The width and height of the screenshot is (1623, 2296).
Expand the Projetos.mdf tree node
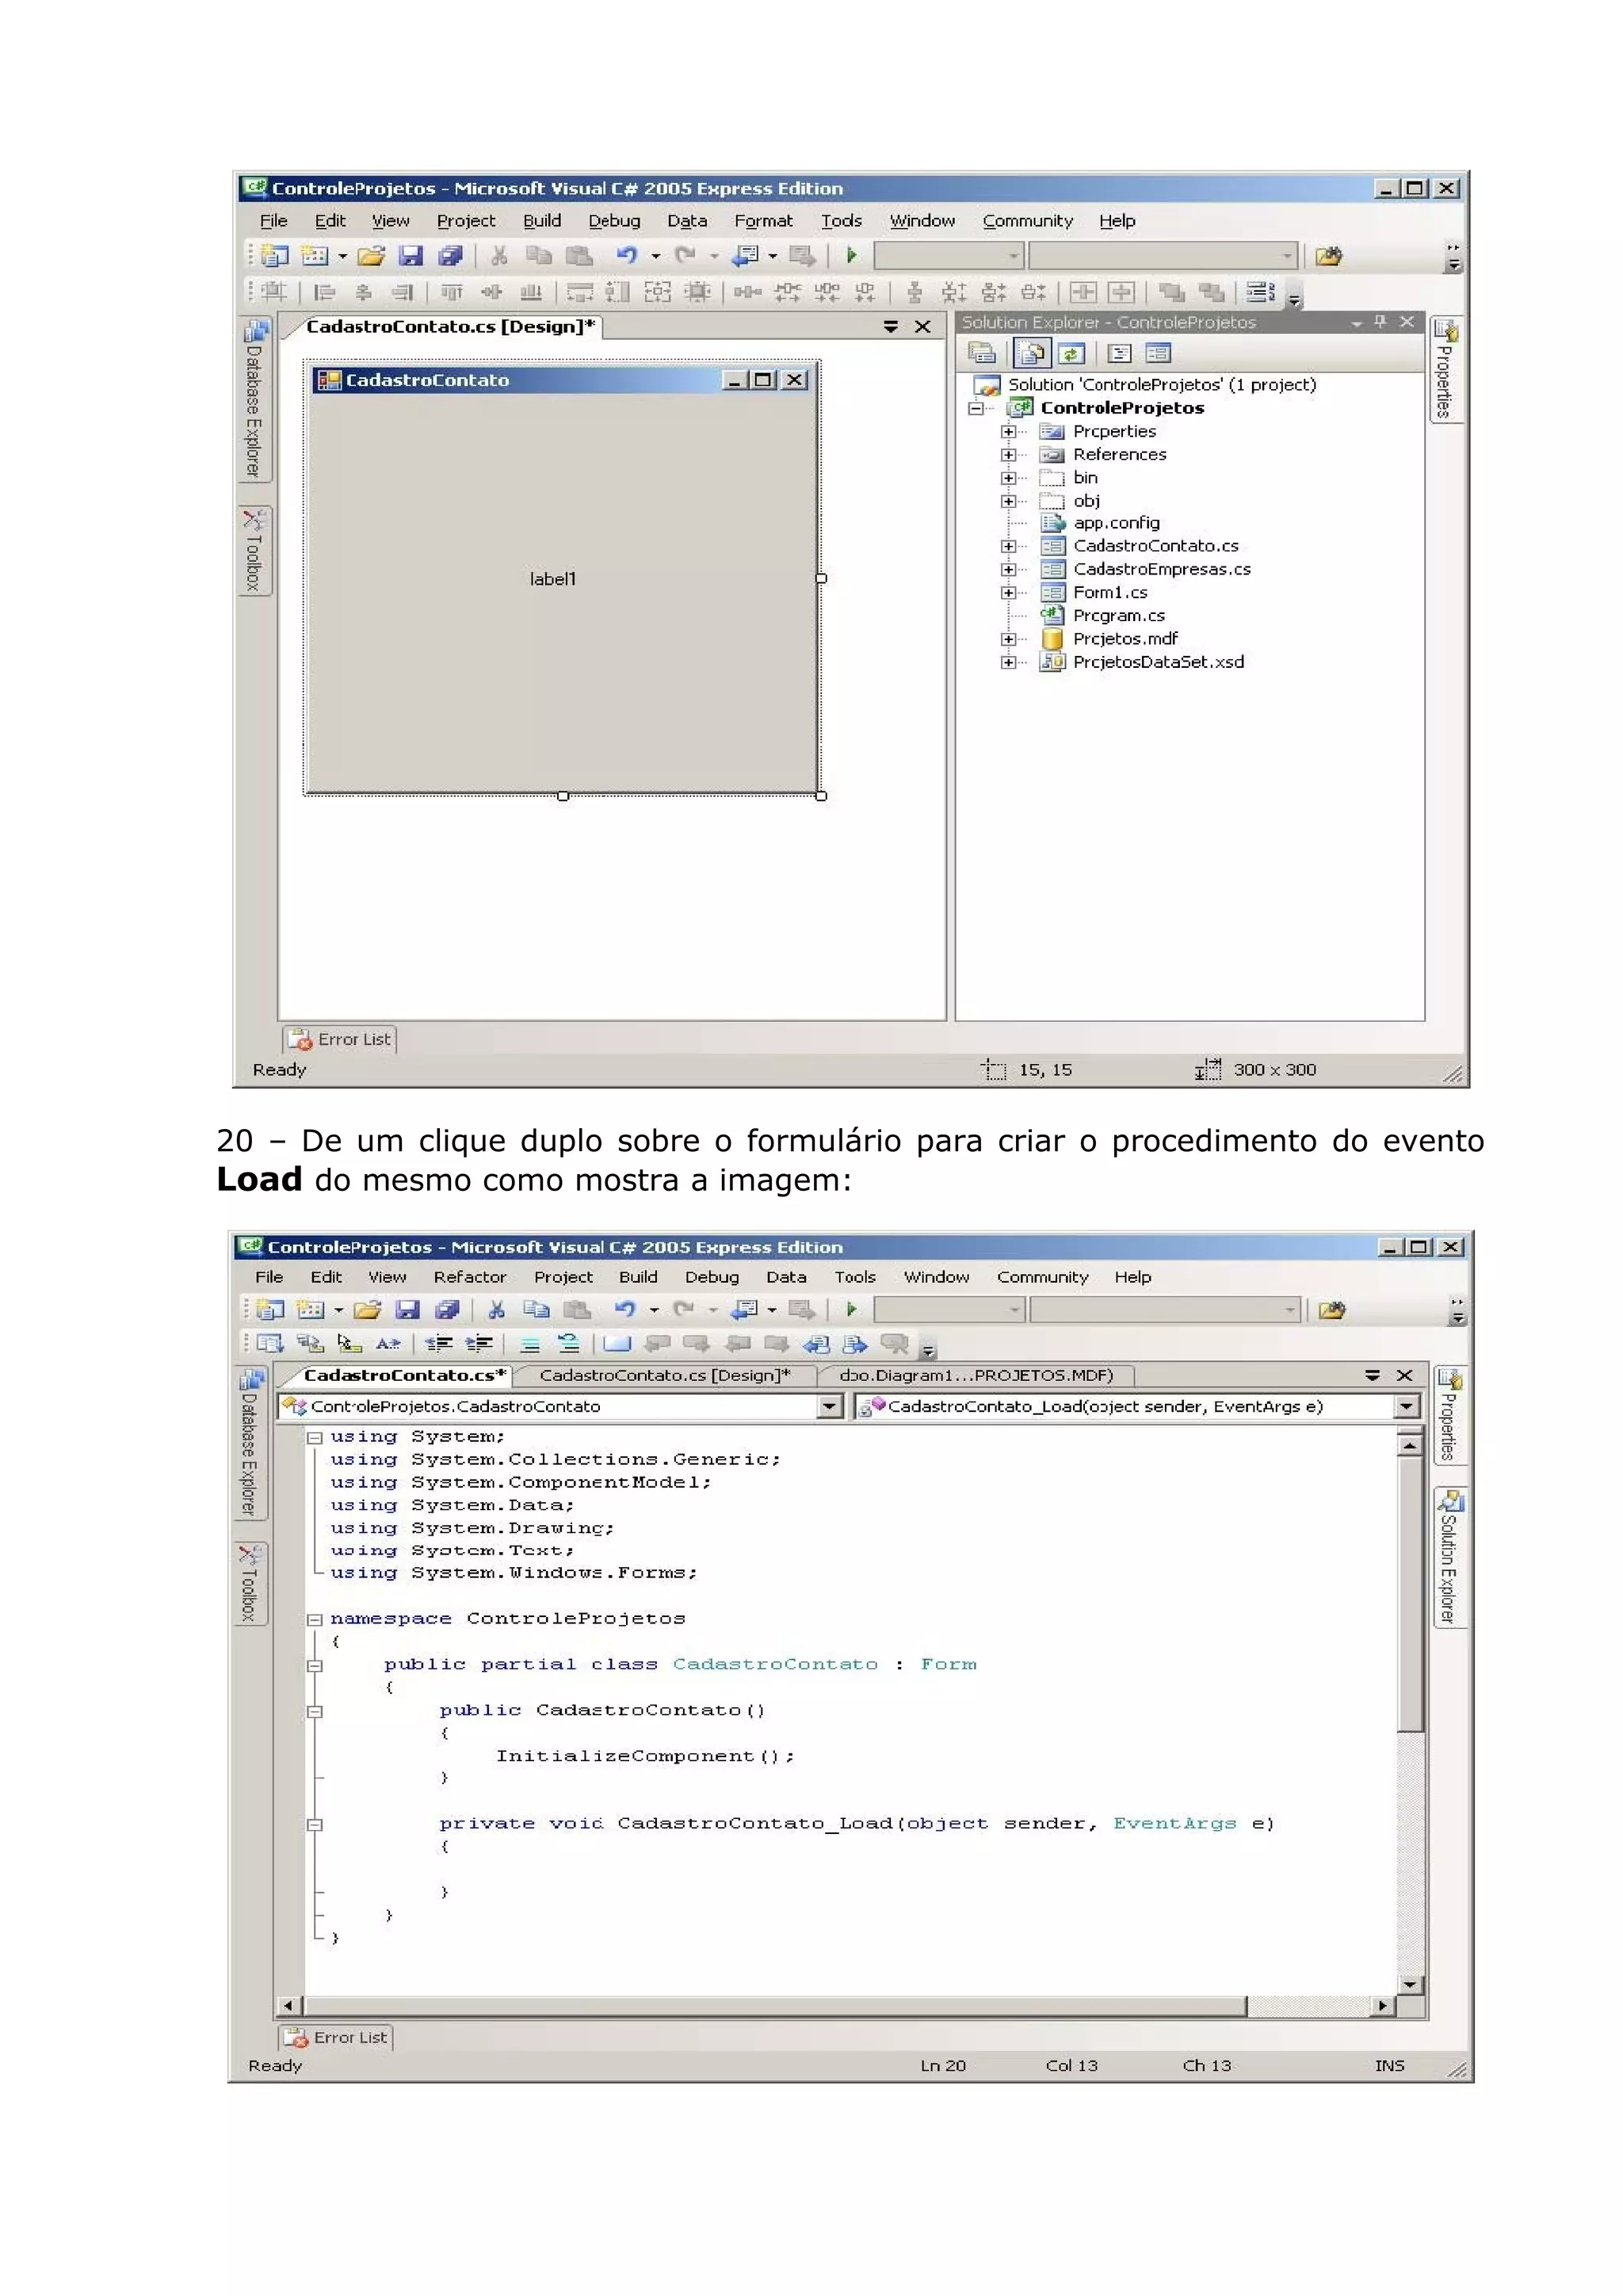tap(1008, 639)
